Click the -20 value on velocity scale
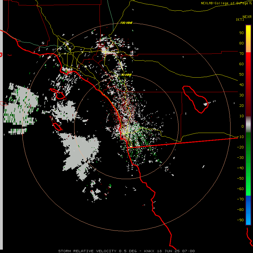 coord(240,147)
